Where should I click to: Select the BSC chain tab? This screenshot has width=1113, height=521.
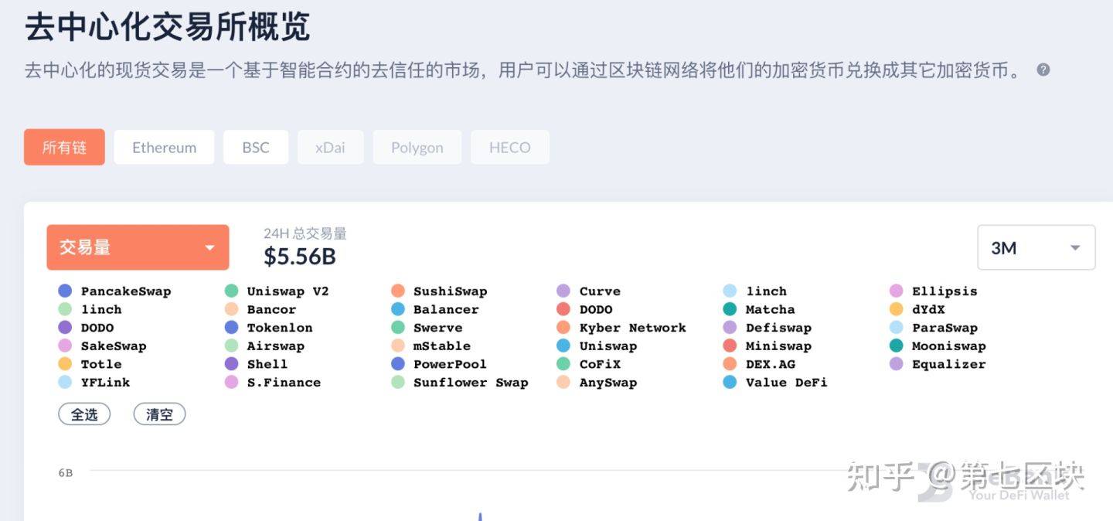[x=256, y=147]
